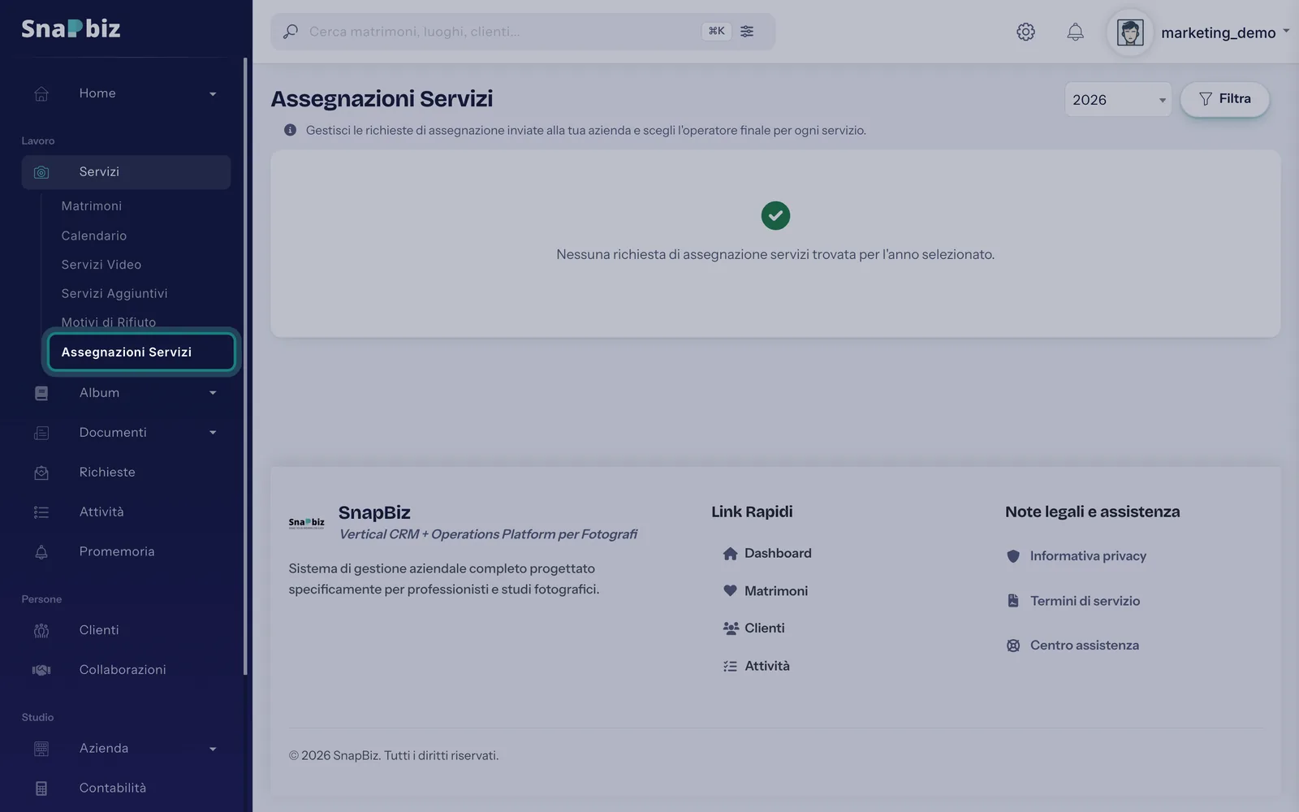Image resolution: width=1299 pixels, height=812 pixels.
Task: Click the Filtra button
Action: point(1224,99)
